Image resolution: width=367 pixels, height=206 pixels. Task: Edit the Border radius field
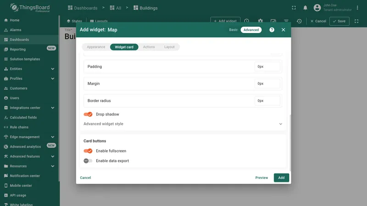coord(267,101)
